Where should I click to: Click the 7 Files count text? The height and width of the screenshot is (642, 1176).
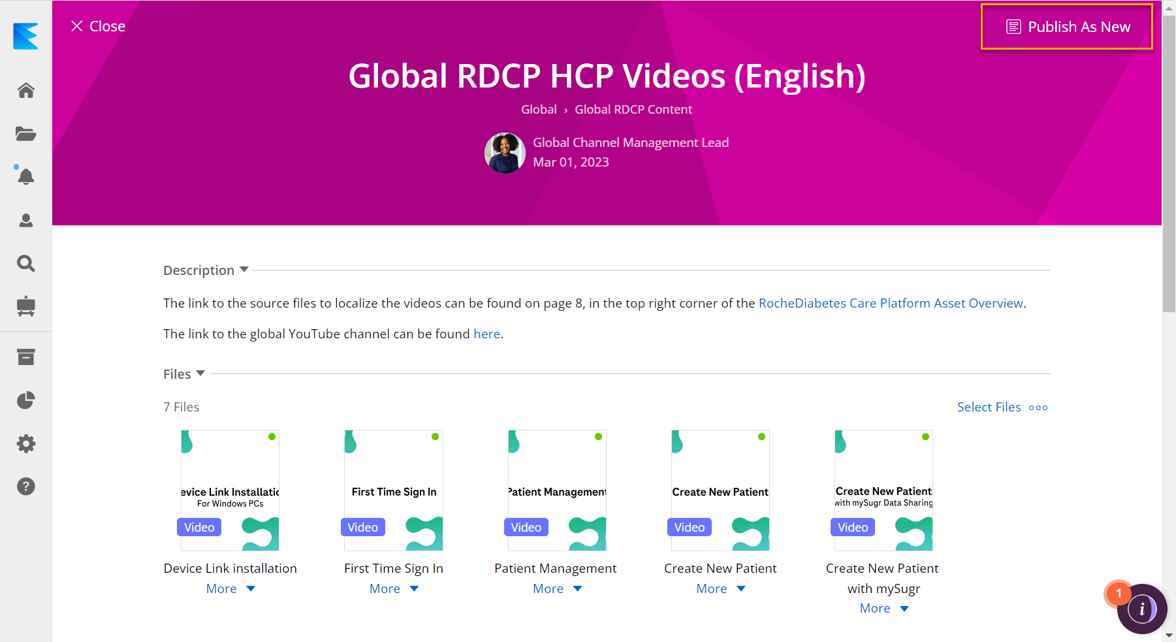[182, 407]
